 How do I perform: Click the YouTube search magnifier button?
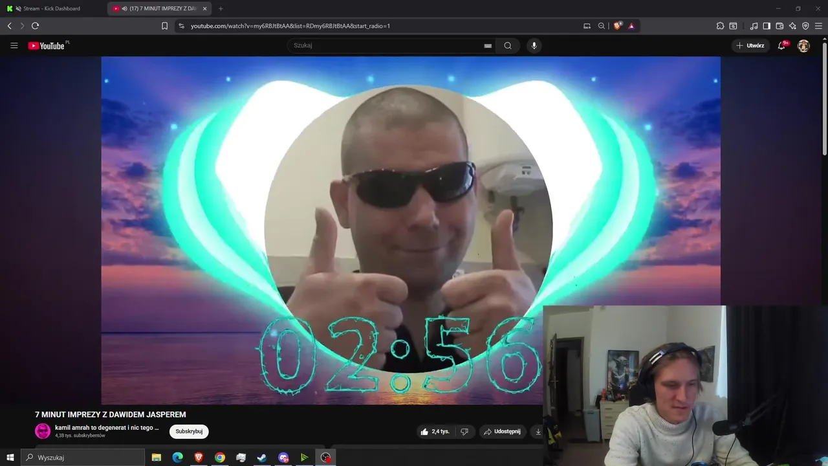508,45
